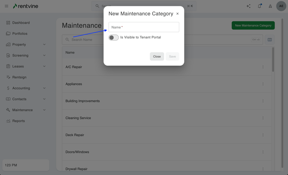This screenshot has height=175, width=288.
Task: Click the AI sparkle icon
Action: pos(248,6)
